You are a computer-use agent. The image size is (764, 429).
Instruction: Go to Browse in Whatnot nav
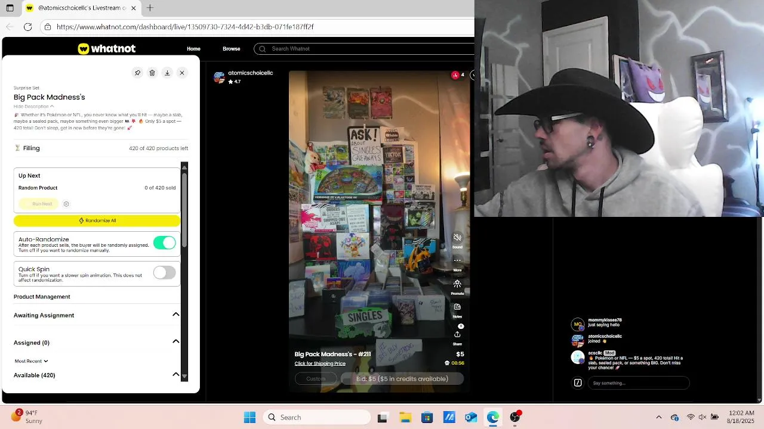coord(232,49)
